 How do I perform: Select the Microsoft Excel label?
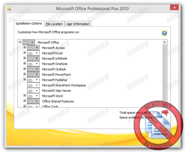pyautogui.click(x=52, y=53)
